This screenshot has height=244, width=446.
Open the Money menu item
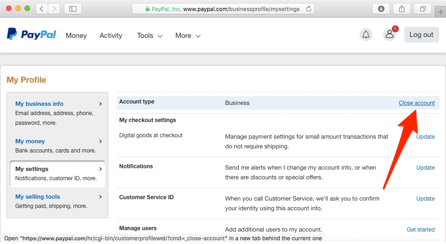click(76, 36)
